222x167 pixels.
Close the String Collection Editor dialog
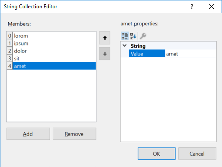(x=212, y=7)
